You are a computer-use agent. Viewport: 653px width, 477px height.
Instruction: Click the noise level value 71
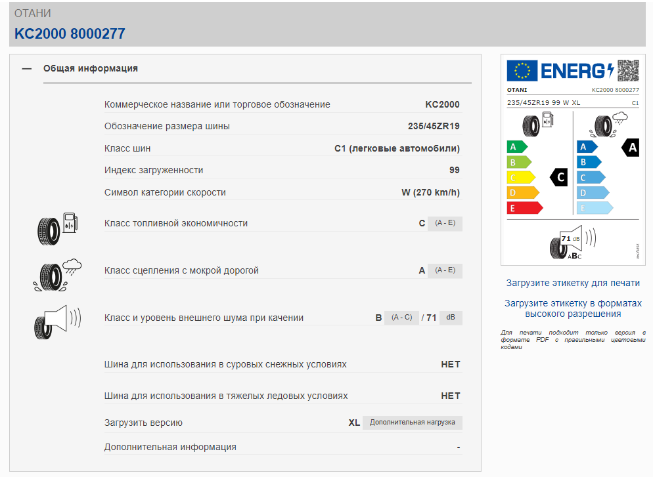click(432, 318)
